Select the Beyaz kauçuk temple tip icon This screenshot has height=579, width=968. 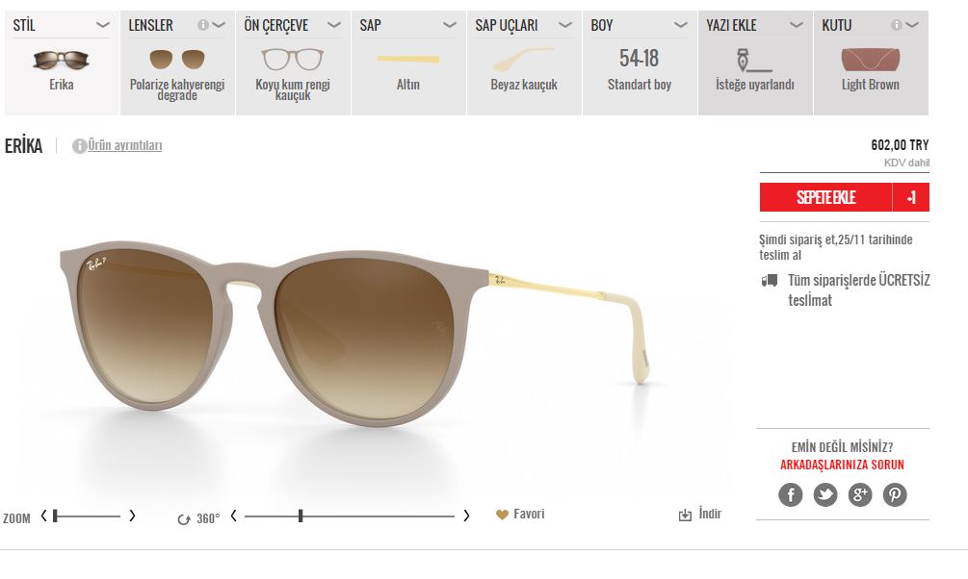click(524, 60)
